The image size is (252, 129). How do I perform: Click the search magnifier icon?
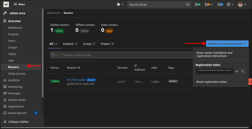click(188, 5)
